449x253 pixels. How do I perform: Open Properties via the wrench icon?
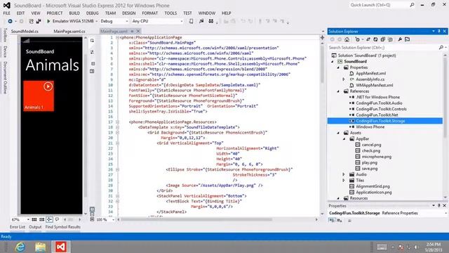coord(400,39)
